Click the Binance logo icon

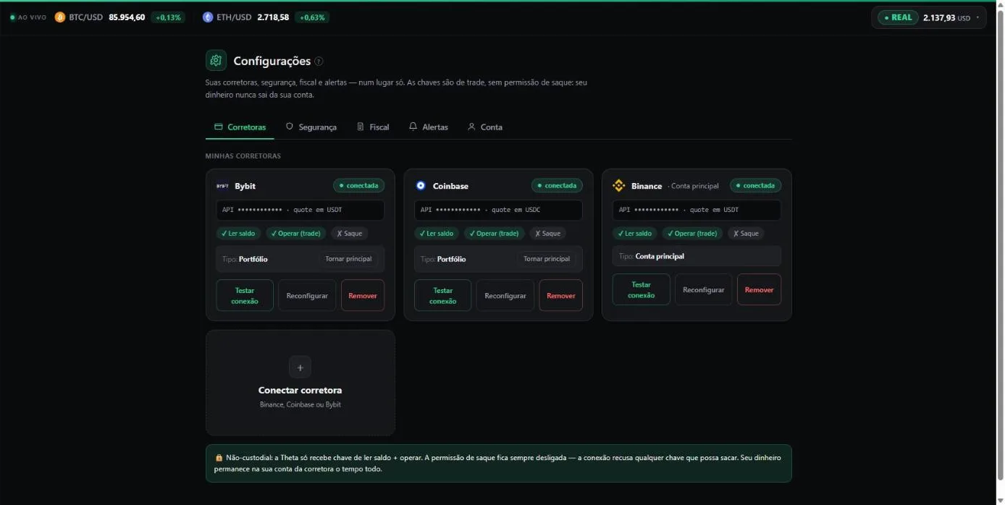pos(619,186)
